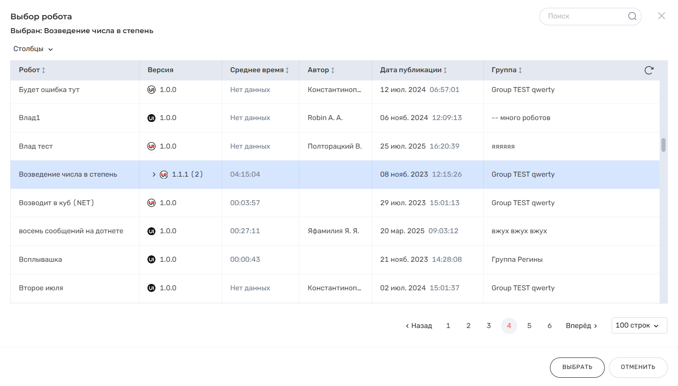678x386 pixels.
Task: Sort by Автор column sort icon
Action: coord(333,70)
